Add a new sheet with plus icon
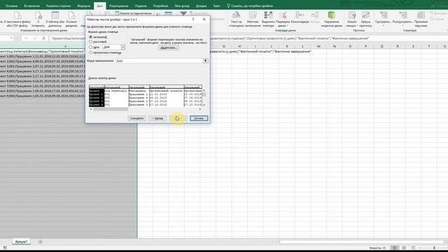448x252 pixels. [x=41, y=241]
